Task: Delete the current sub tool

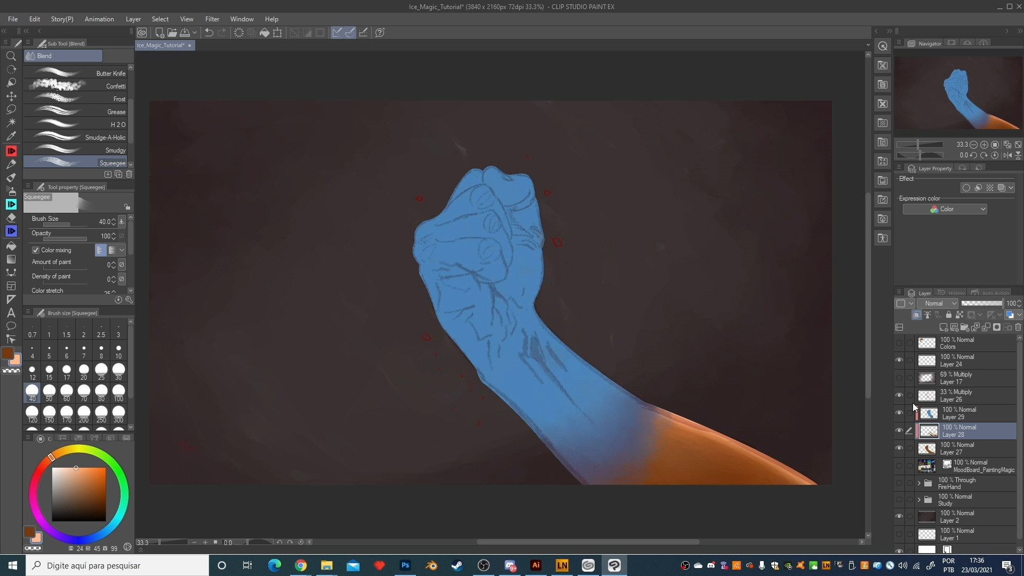Action: click(x=129, y=174)
